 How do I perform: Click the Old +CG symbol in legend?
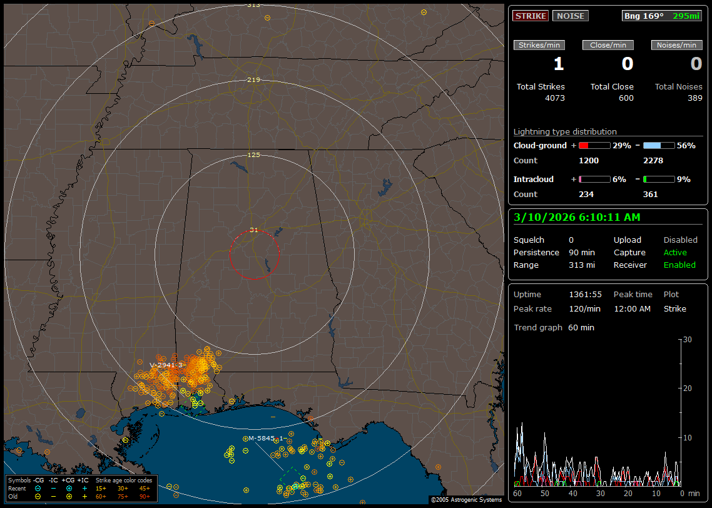pyautogui.click(x=69, y=496)
